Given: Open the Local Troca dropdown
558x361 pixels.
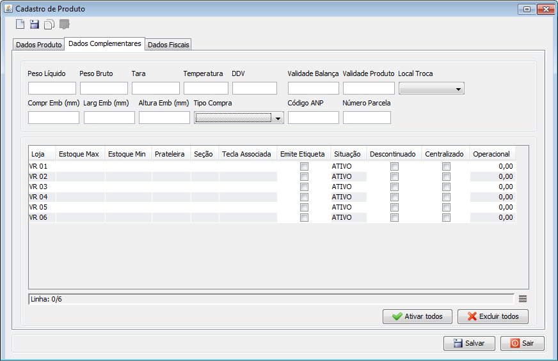Looking at the screenshot, I should pyautogui.click(x=431, y=89).
